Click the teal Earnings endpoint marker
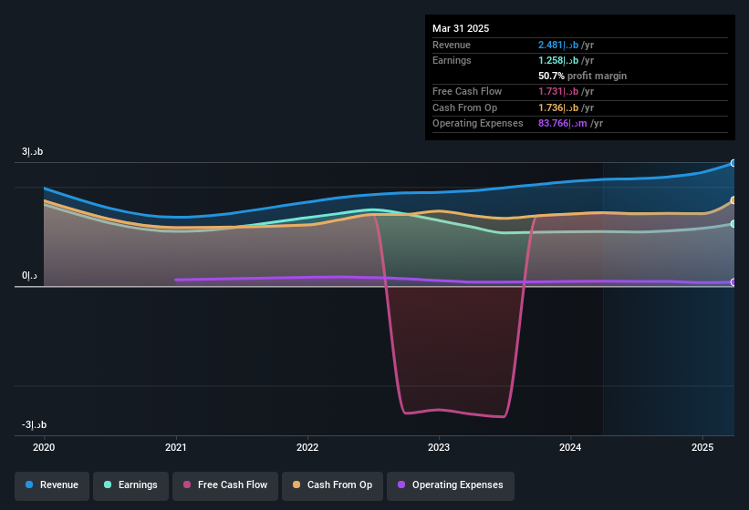Viewport: 749px width, 510px height. [733, 224]
